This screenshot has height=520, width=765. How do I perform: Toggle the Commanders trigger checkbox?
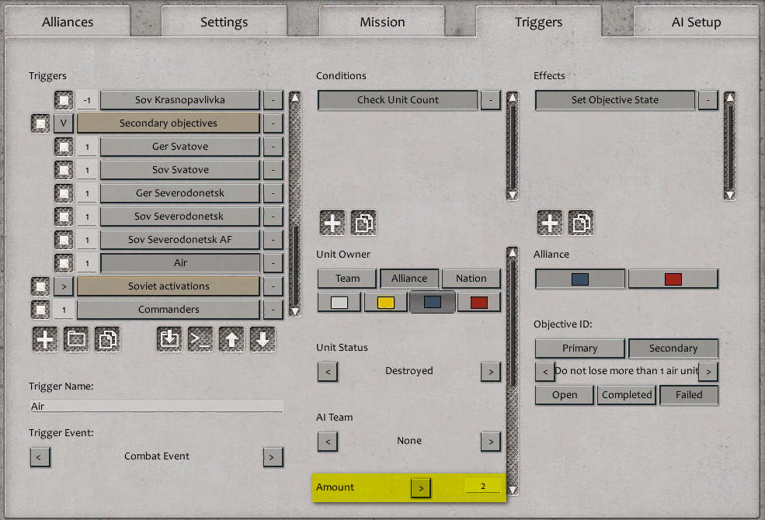click(40, 310)
